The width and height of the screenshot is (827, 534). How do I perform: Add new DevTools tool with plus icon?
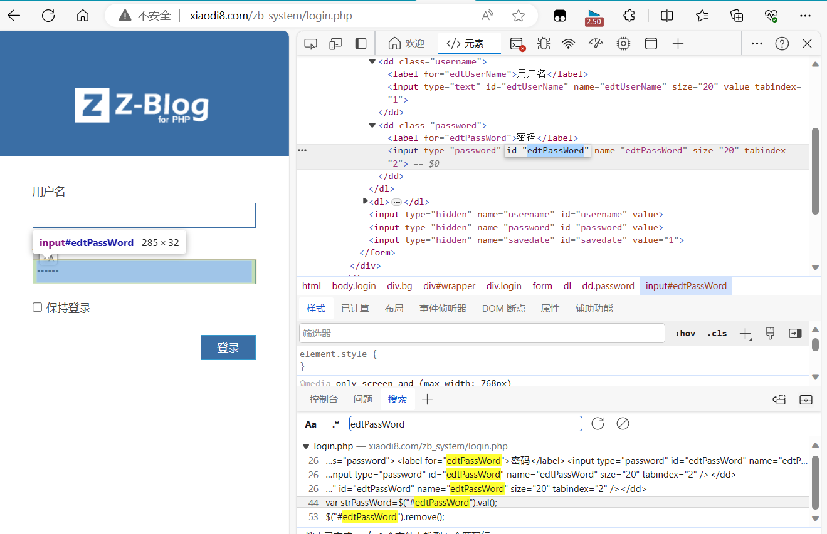click(x=678, y=44)
